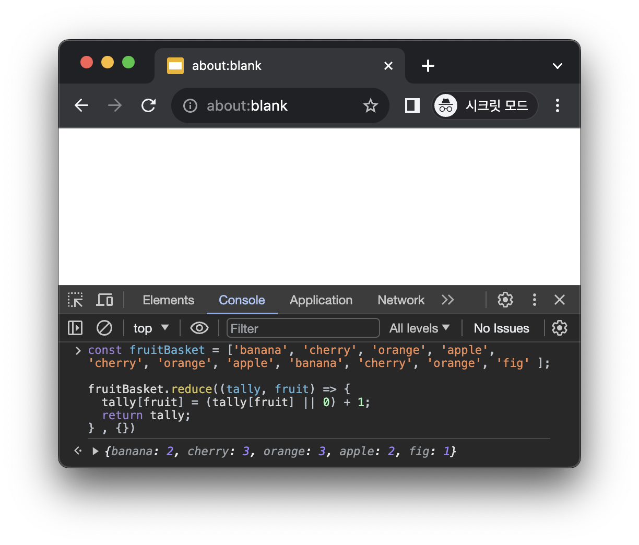Open a new tab with the plus button

[428, 66]
